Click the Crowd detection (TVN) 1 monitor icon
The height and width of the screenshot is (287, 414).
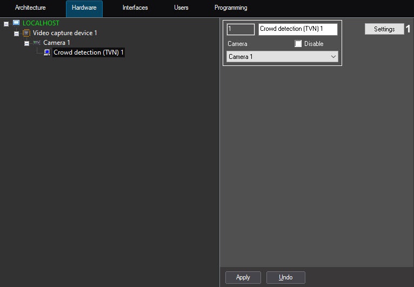pyautogui.click(x=47, y=52)
